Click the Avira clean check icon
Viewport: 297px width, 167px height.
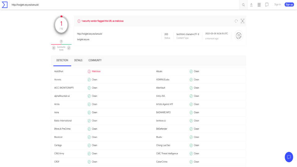[x=89, y=113]
